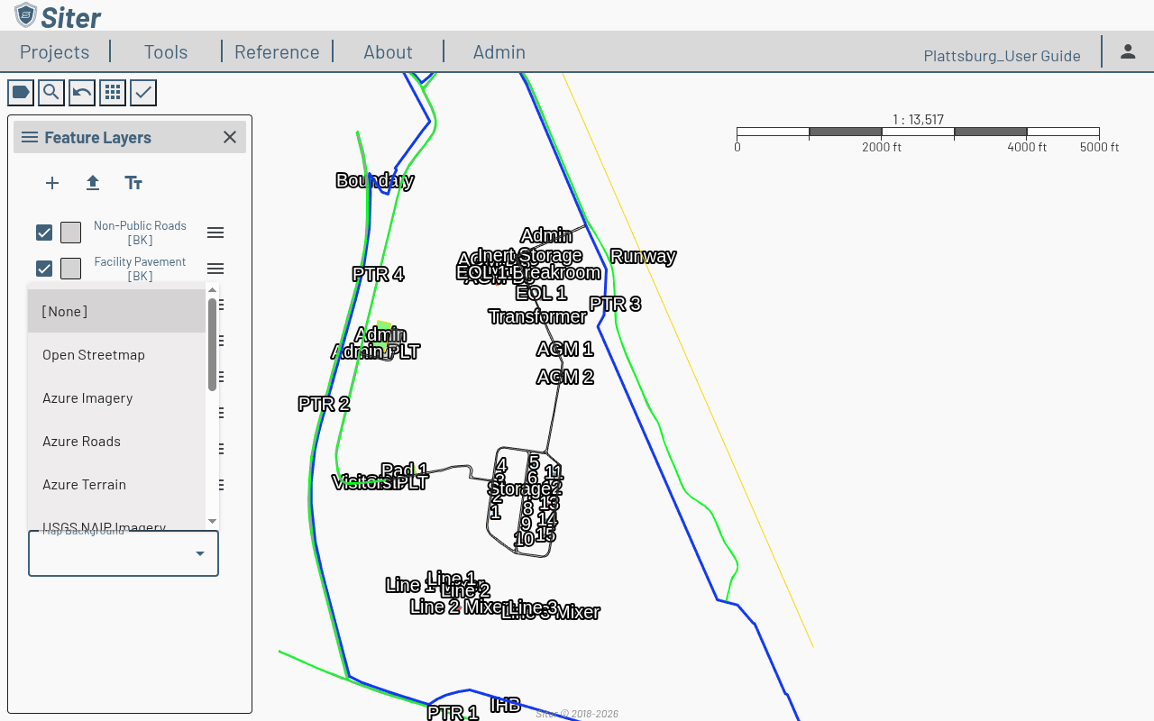Open the Non-Public Roads color swatch
1154x721 pixels.
(71, 233)
